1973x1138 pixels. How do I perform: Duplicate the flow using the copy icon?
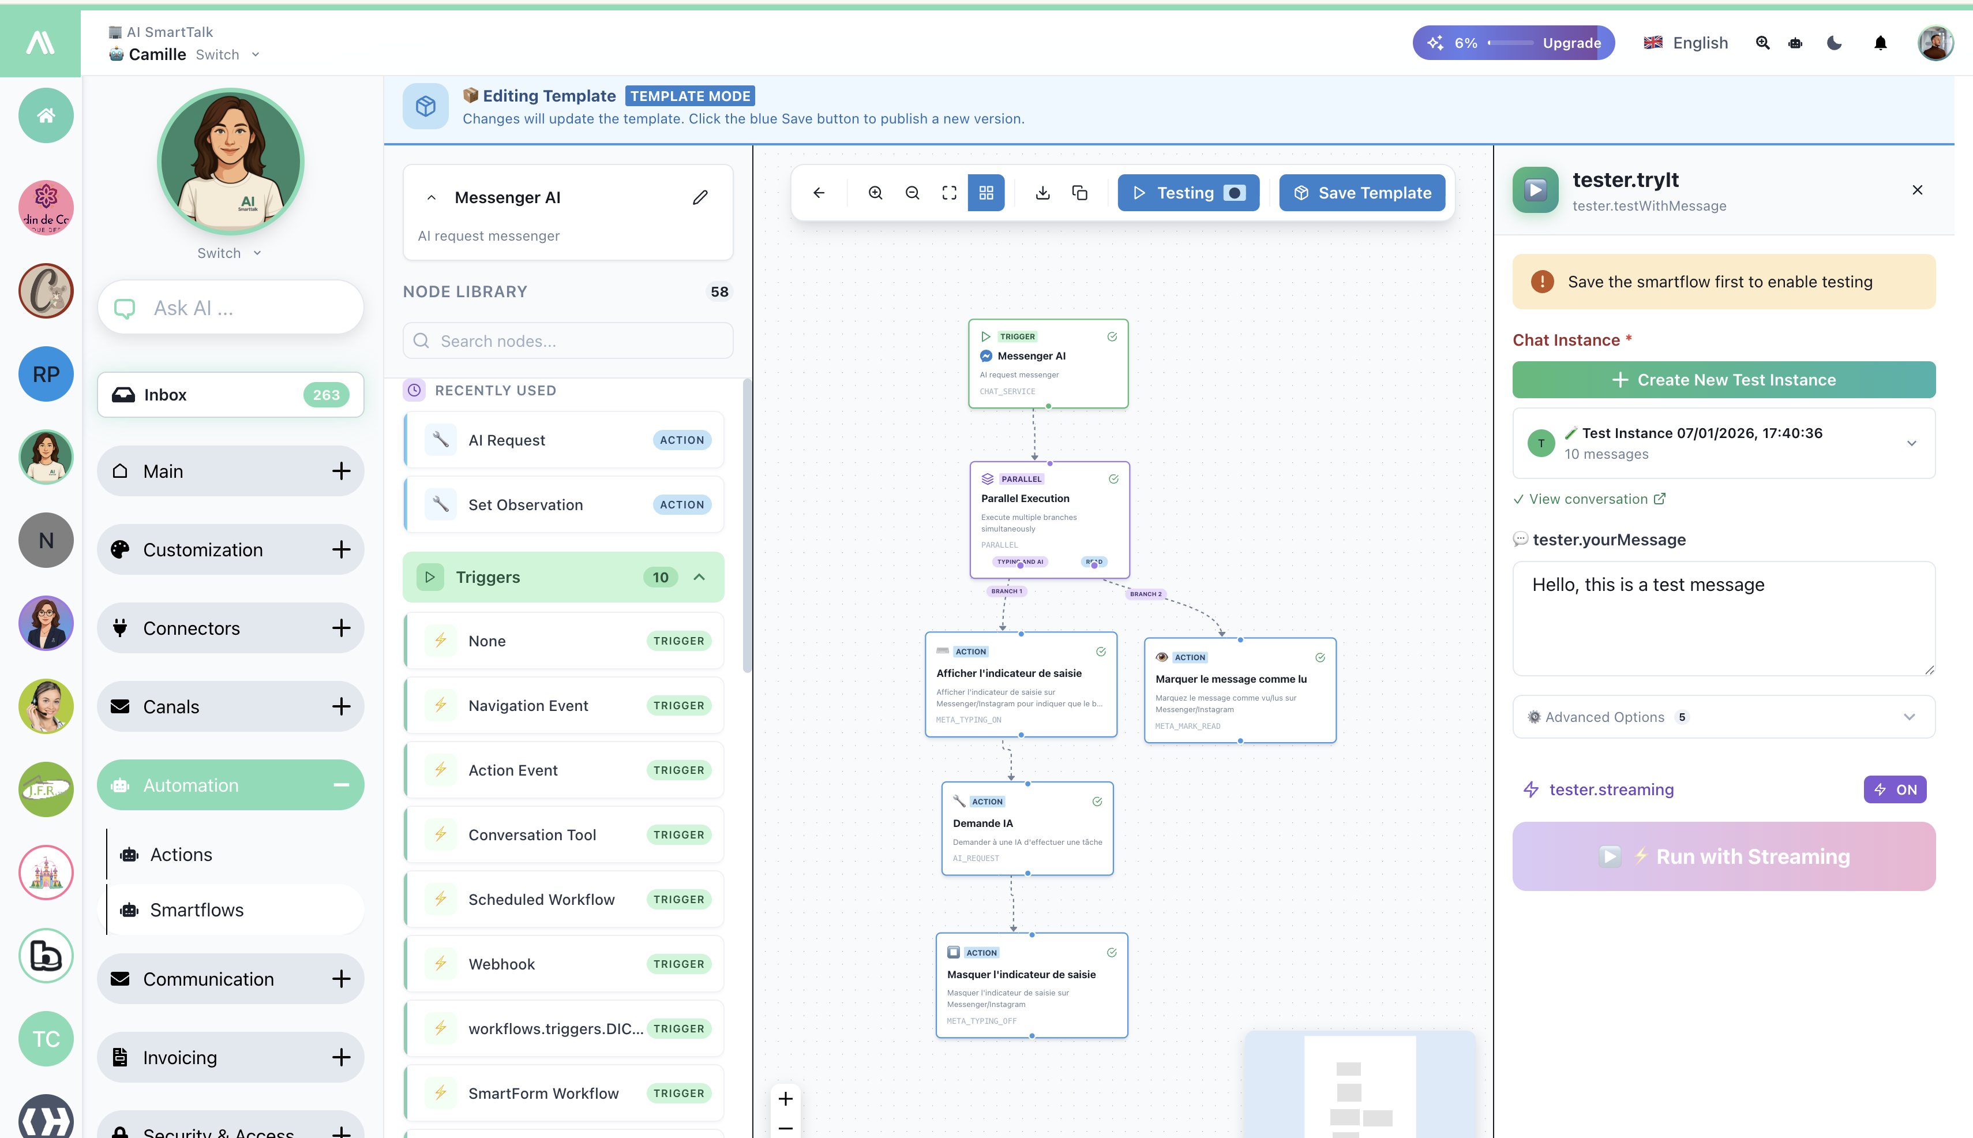(x=1079, y=192)
